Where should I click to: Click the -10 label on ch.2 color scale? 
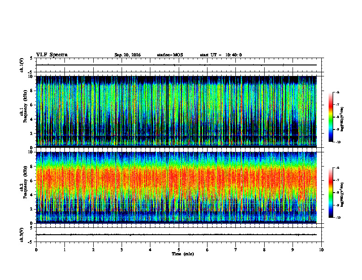click(338, 218)
